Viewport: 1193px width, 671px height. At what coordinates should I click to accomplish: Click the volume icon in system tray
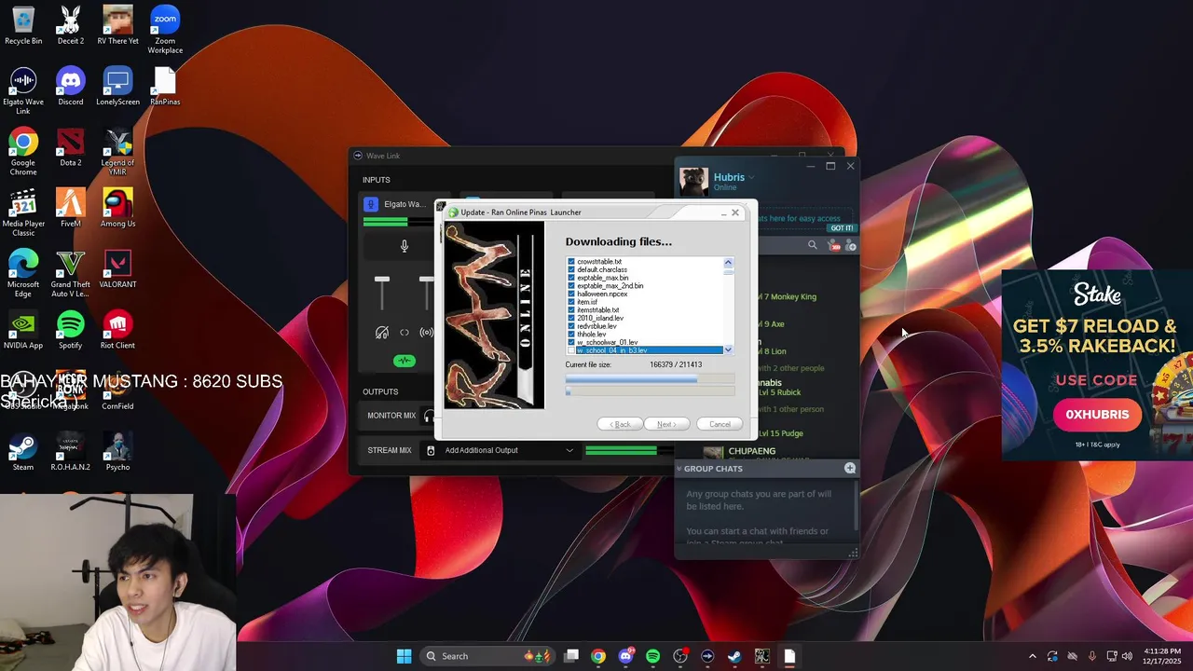(1127, 656)
